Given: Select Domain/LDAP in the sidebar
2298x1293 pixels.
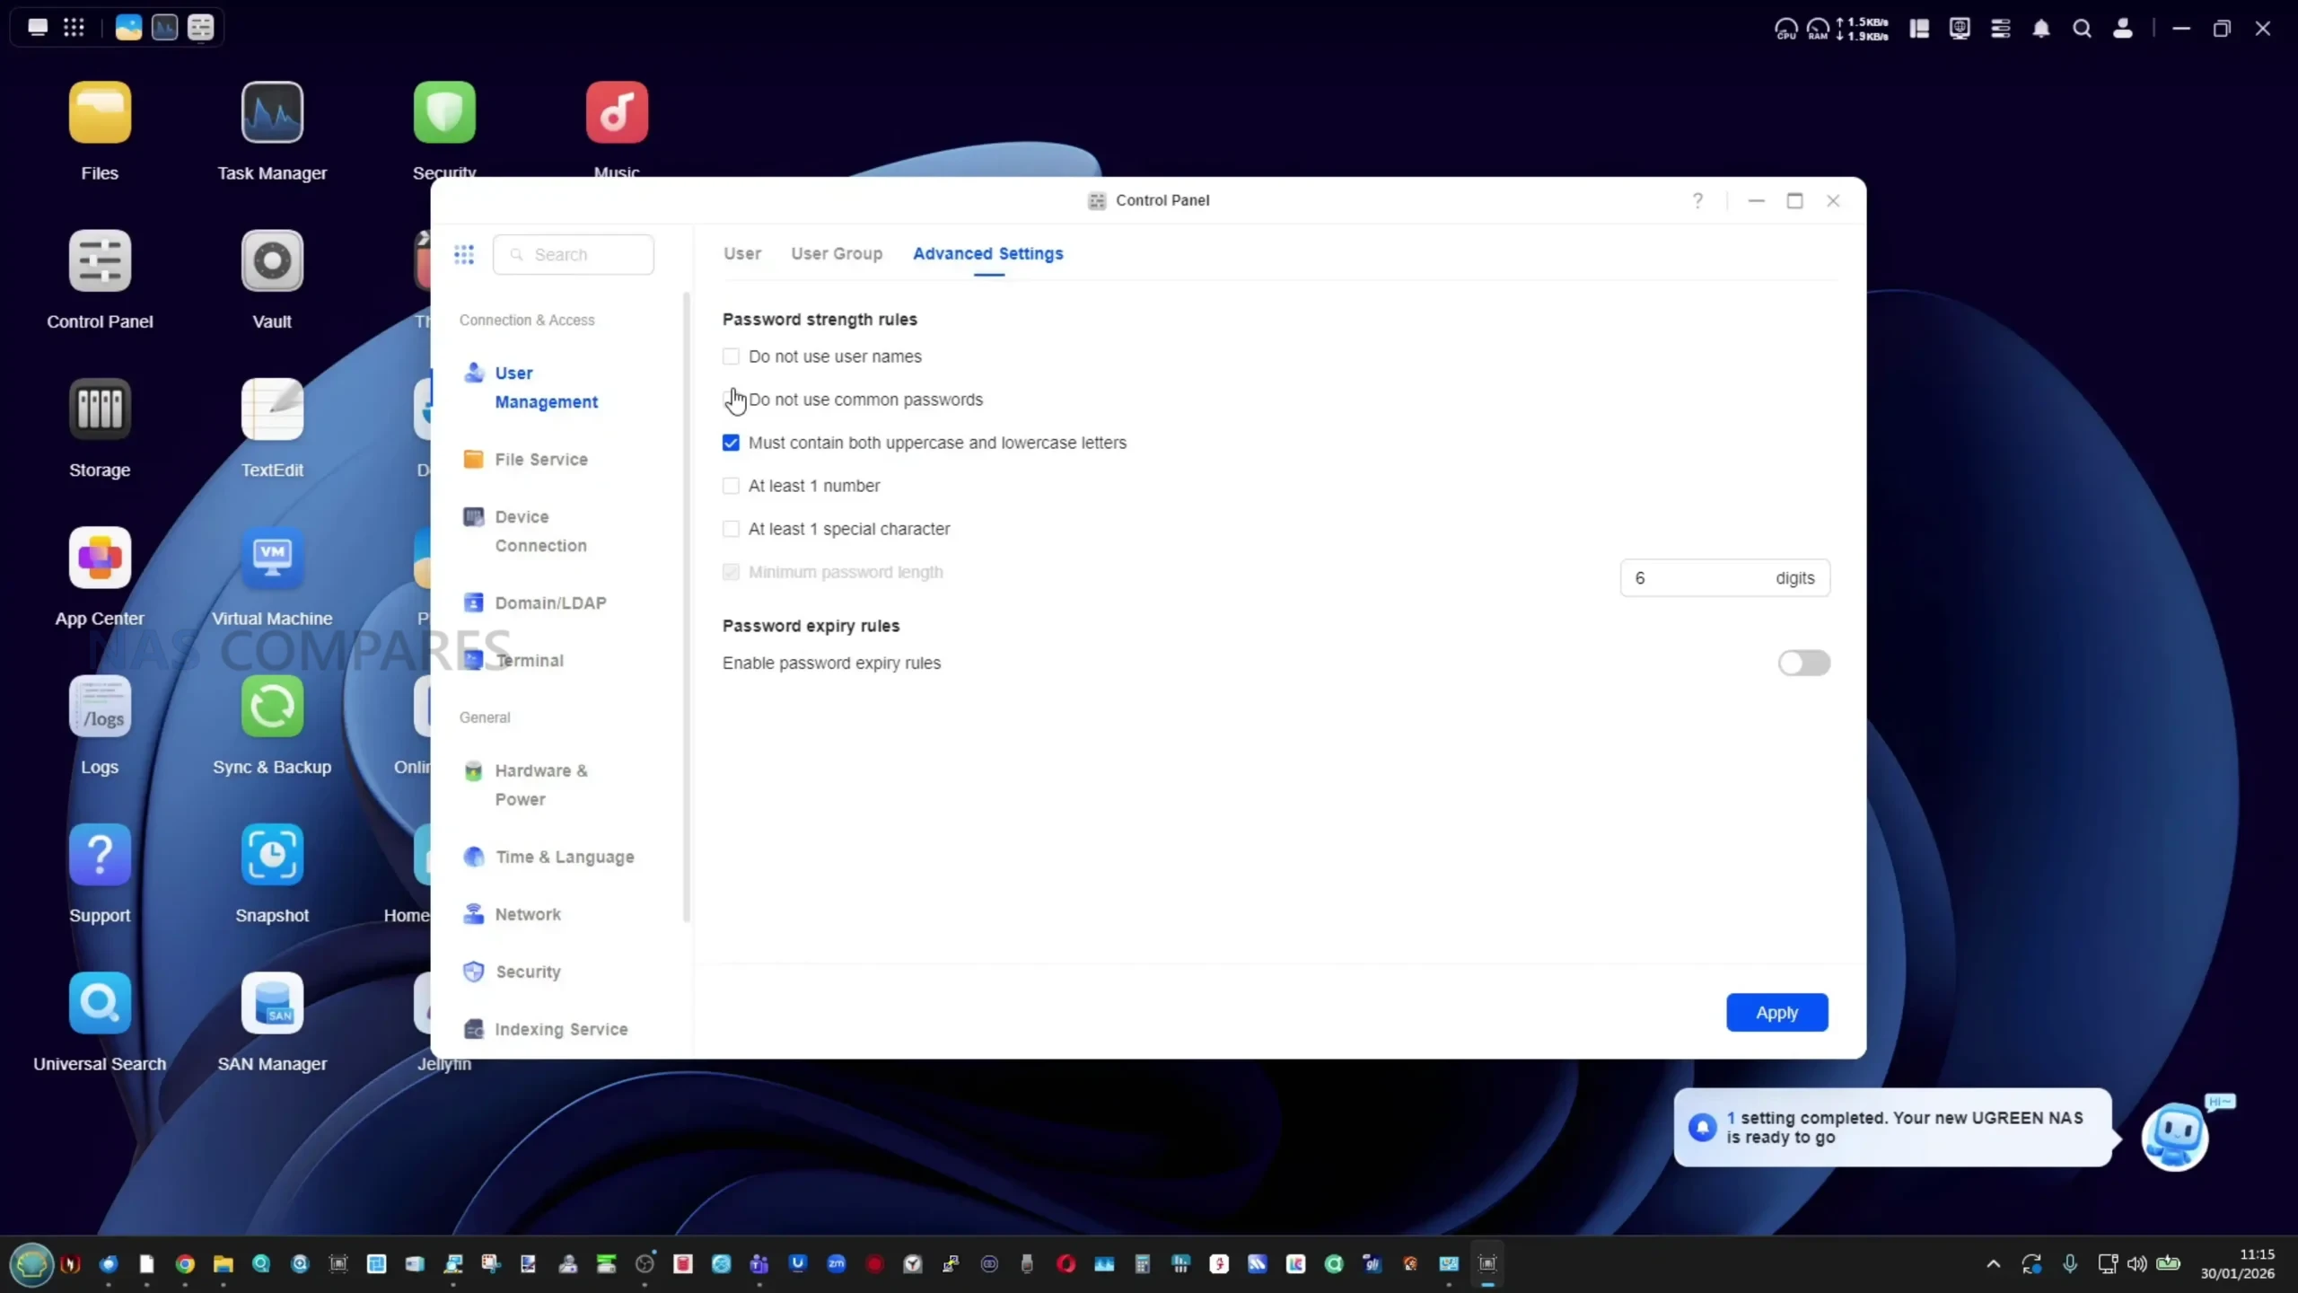Looking at the screenshot, I should pyautogui.click(x=550, y=603).
